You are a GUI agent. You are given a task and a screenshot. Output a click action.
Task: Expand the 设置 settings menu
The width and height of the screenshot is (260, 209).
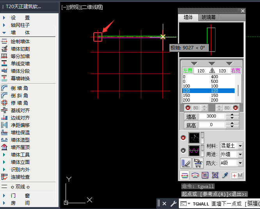tap(16, 18)
